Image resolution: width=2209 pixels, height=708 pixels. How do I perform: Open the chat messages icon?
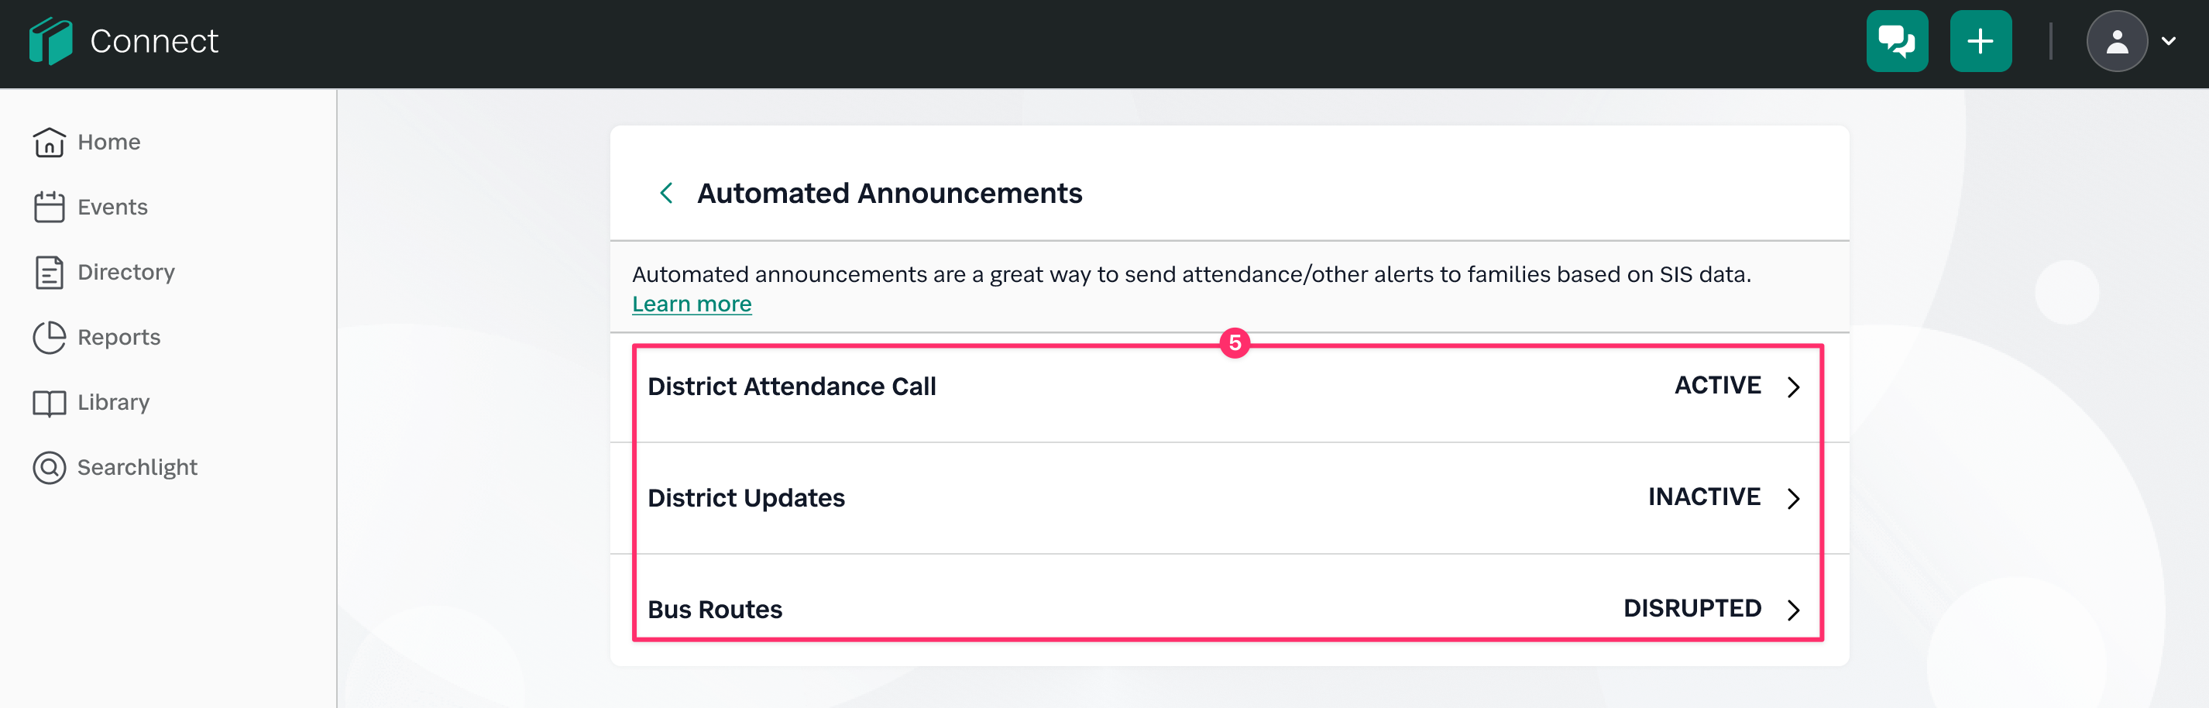[x=1897, y=41]
